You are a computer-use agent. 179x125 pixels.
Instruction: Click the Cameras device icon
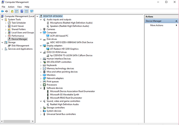point(44,29)
